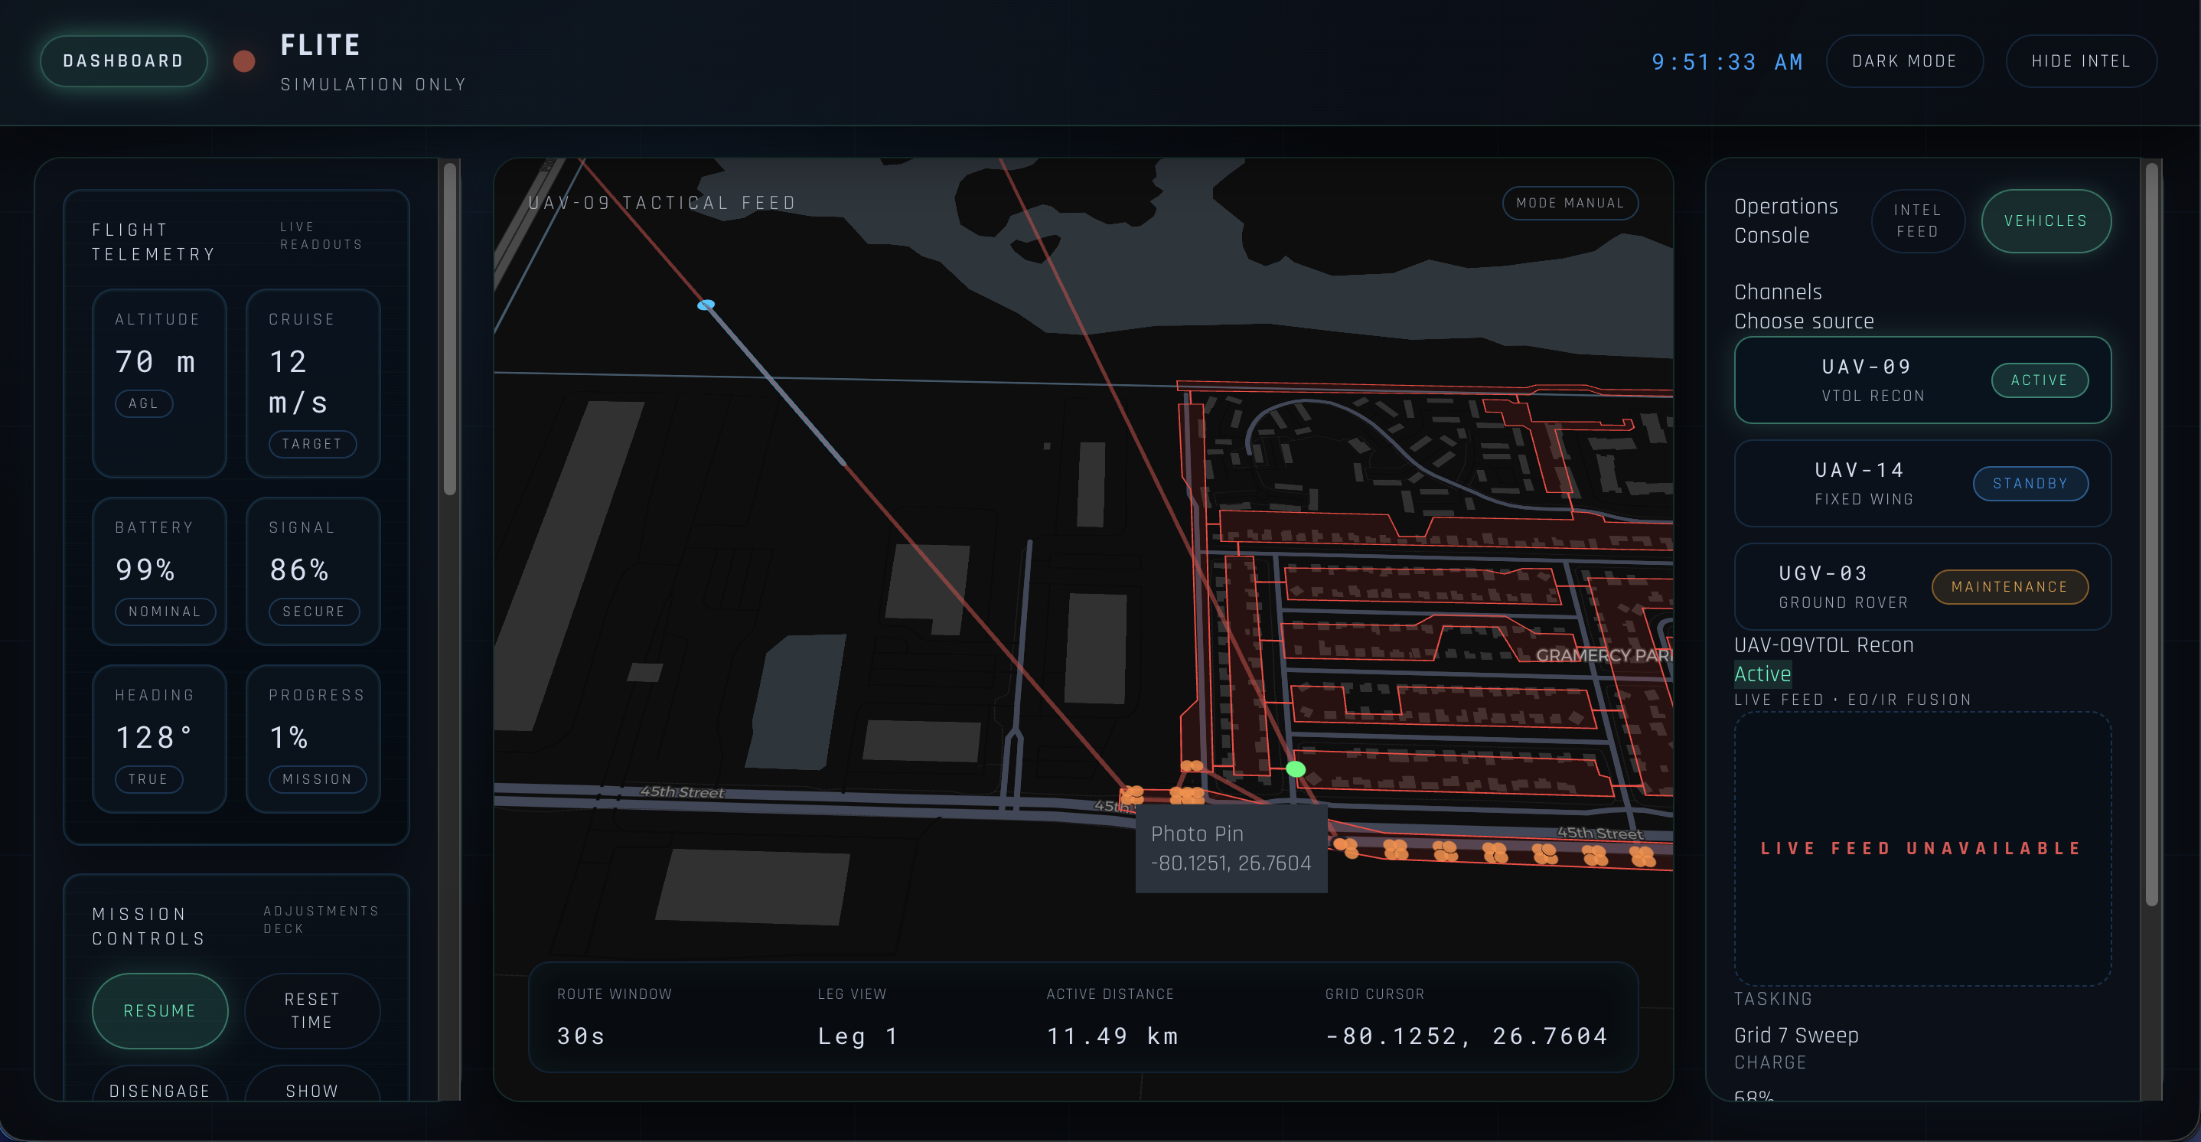Click the right console scrollbar thumb
The image size is (2201, 1142).
point(2150,534)
